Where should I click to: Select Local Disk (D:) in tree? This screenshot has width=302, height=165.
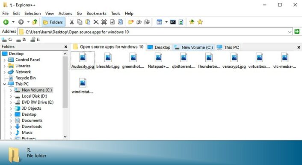pyautogui.click(x=34, y=96)
